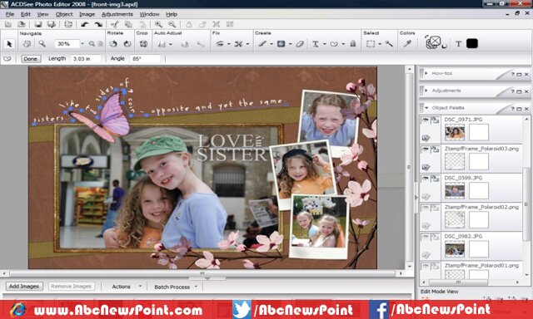
Task: Expand the How-tos panel
Action: [426, 73]
